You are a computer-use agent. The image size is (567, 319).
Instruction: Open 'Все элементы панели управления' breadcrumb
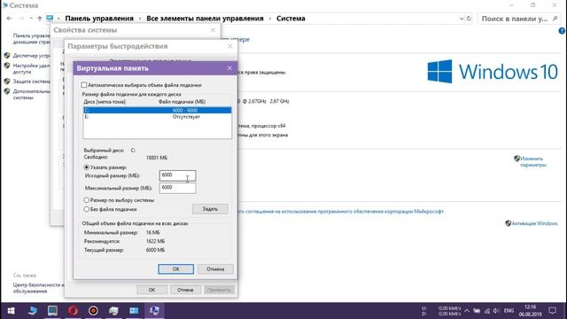point(205,18)
